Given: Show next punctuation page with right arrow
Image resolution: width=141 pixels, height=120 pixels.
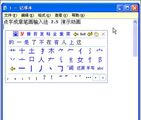Looking at the screenshot, I should tap(103, 78).
